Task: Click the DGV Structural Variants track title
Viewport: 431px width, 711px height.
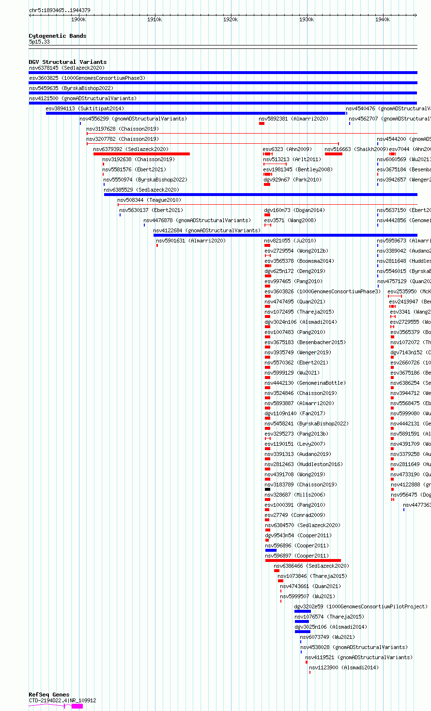Action: pyautogui.click(x=68, y=62)
